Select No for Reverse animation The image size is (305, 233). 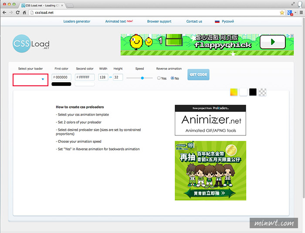[x=173, y=78]
